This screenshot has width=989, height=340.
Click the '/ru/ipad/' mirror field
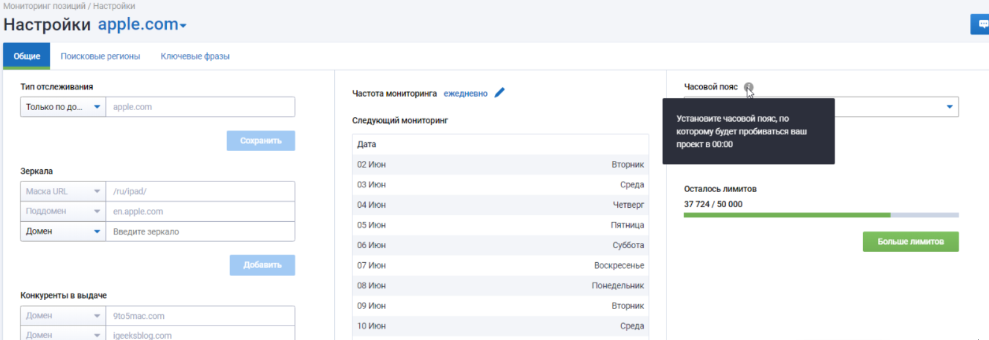click(200, 191)
